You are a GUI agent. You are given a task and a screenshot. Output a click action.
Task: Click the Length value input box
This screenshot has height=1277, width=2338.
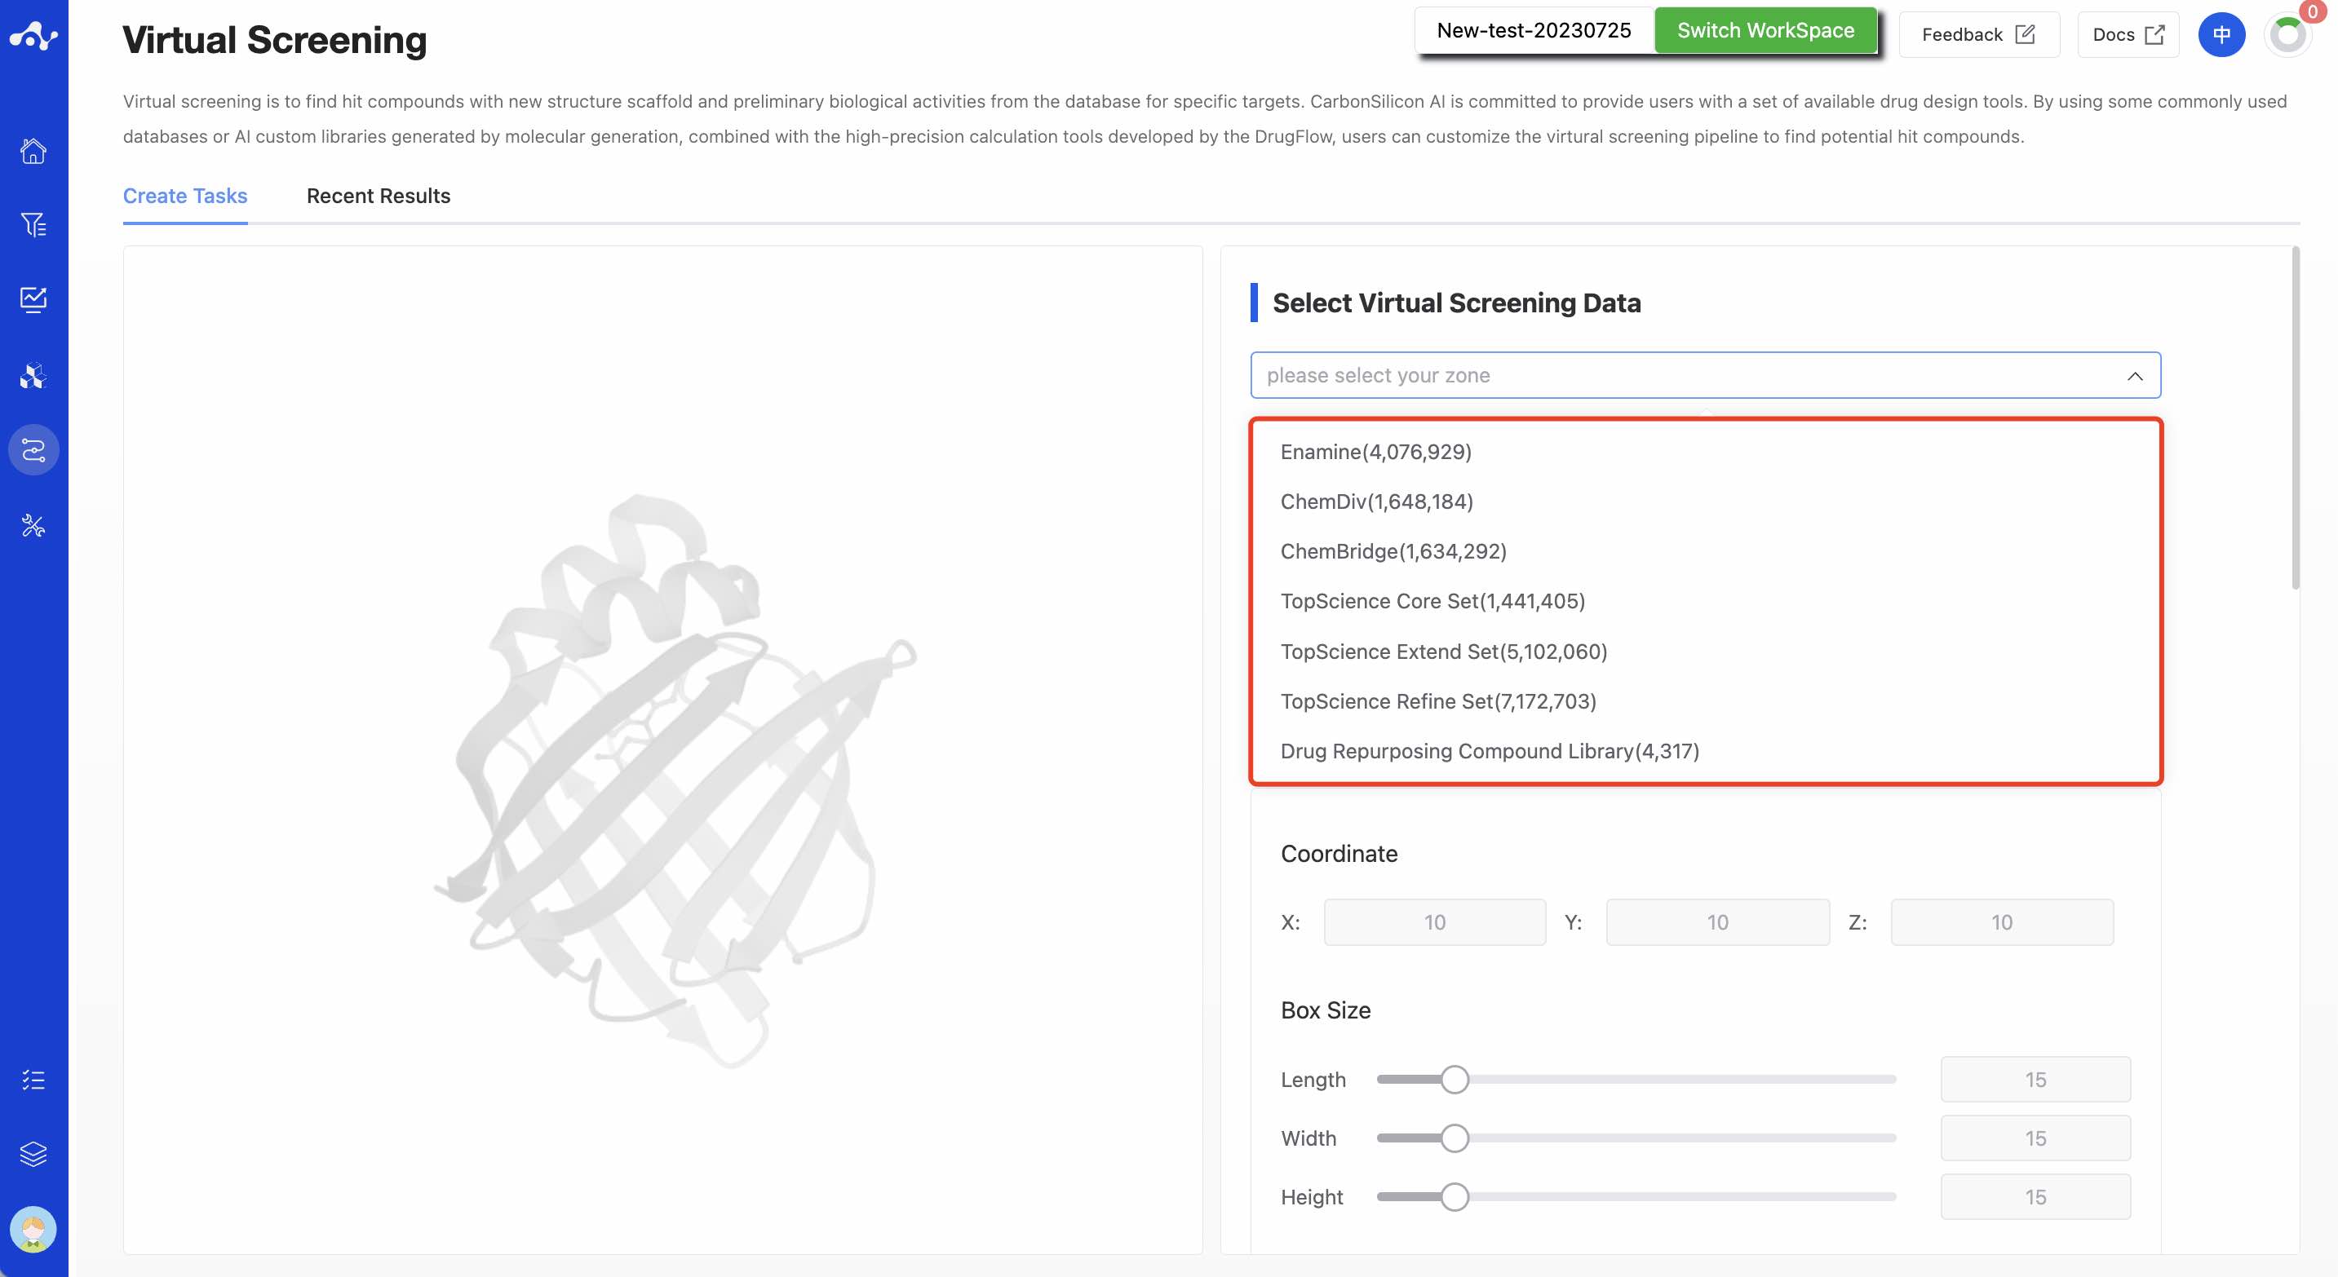pos(2035,1080)
